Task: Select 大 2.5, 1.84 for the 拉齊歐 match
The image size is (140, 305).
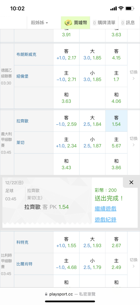Action: (92, 121)
